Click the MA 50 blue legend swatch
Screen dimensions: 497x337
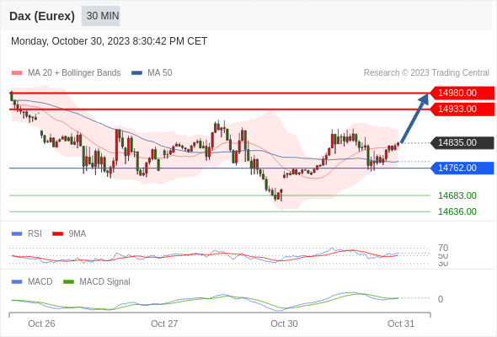pyautogui.click(x=136, y=73)
